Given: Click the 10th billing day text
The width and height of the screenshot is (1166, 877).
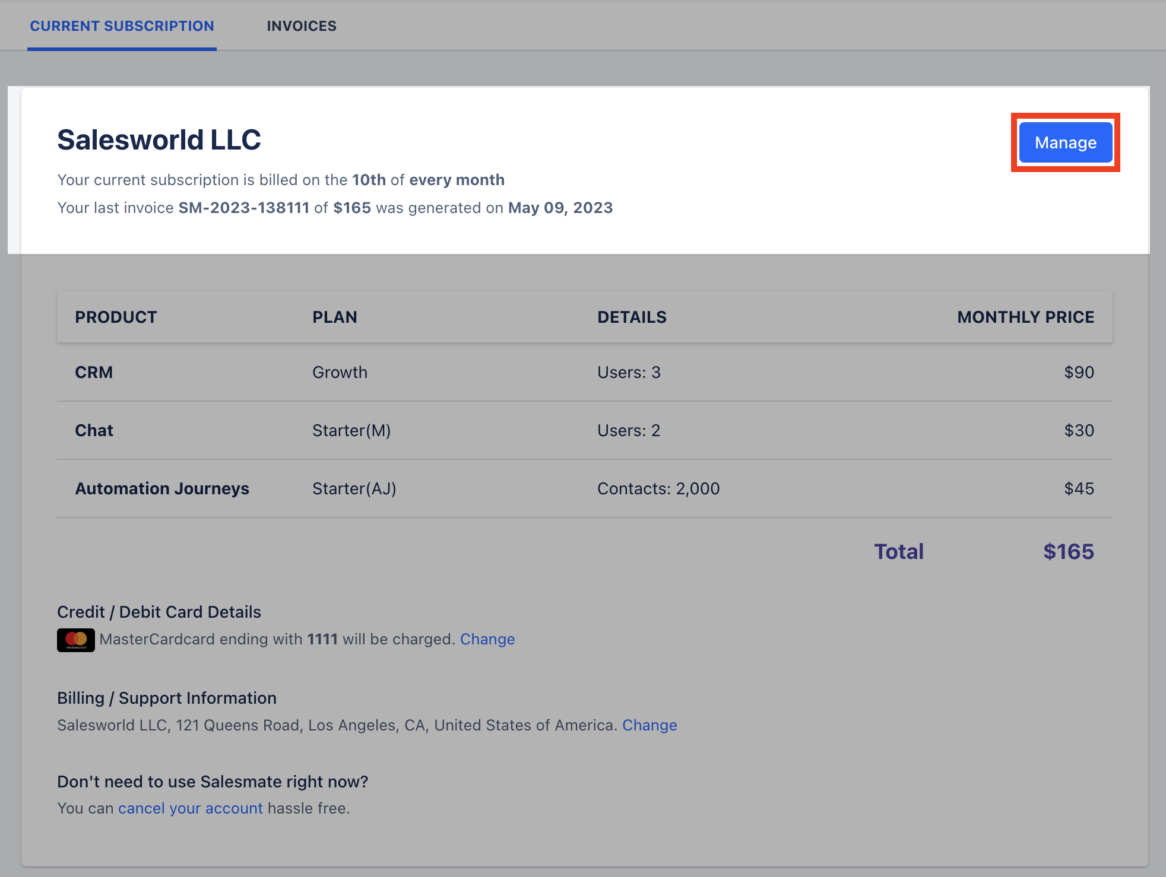Looking at the screenshot, I should tap(369, 180).
